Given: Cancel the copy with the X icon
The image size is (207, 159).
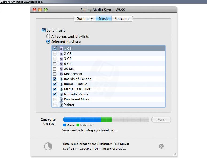Looking at the screenshot, I should click(161, 146).
